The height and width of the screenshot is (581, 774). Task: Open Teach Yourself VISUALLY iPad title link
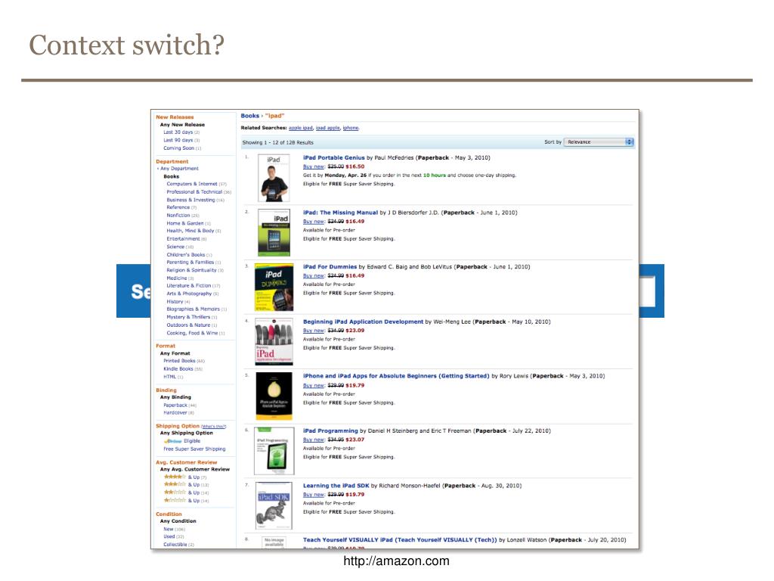pyautogui.click(x=400, y=540)
